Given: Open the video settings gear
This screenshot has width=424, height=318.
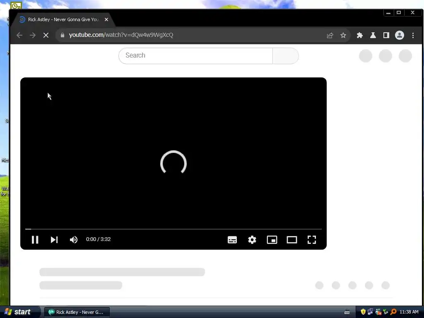Looking at the screenshot, I should [252, 240].
